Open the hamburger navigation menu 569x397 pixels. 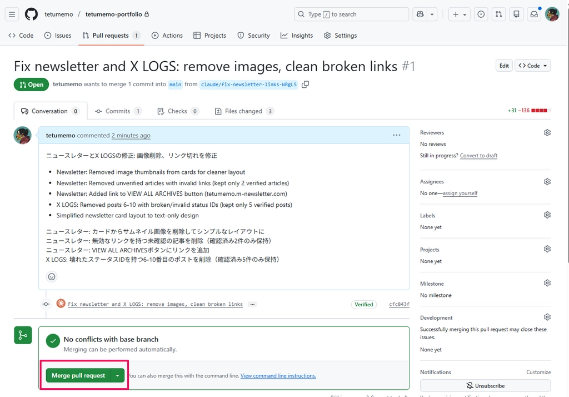(12, 14)
